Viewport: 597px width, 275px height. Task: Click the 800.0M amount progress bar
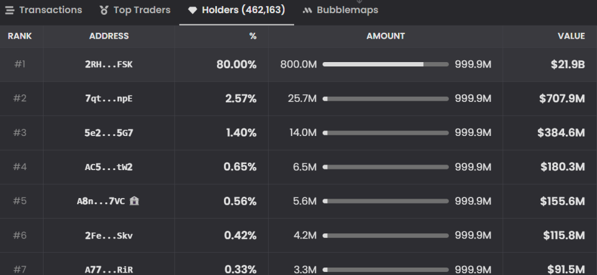click(386, 65)
